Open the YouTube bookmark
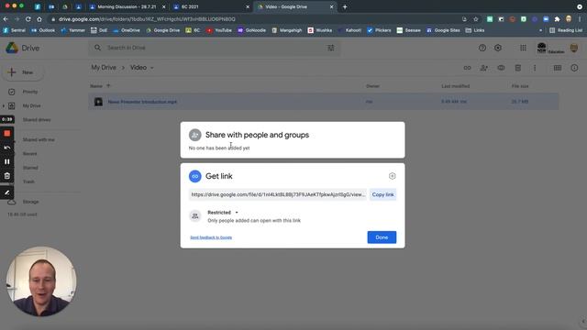 tap(219, 30)
